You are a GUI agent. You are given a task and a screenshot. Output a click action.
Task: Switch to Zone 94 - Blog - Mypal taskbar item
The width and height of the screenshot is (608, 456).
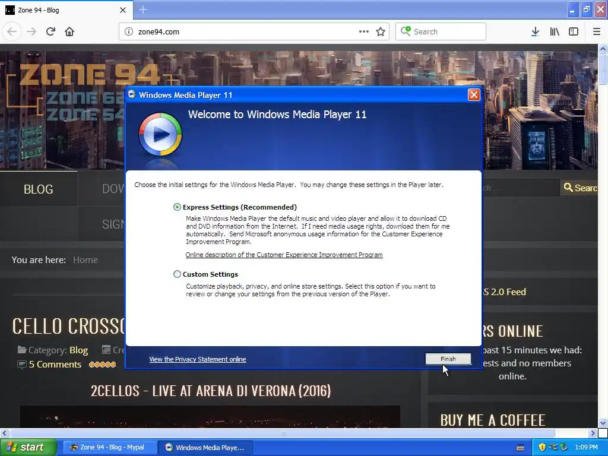click(110, 447)
